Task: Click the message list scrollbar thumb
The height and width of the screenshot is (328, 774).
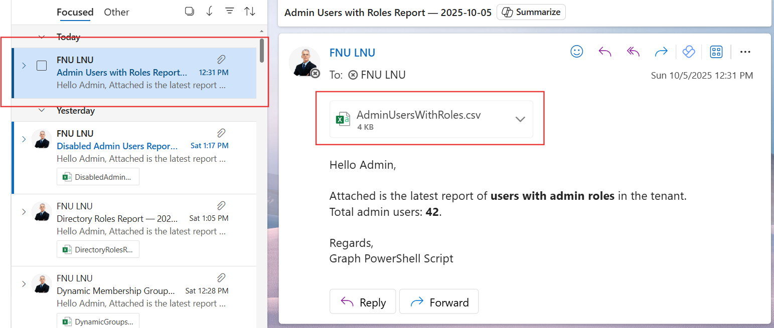Action: coord(261,51)
